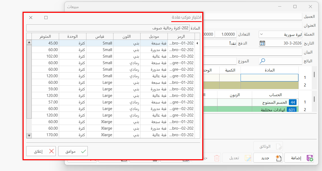The image size is (322, 171).
Task: Click الكمية cell in row 1
Action: click(x=230, y=78)
